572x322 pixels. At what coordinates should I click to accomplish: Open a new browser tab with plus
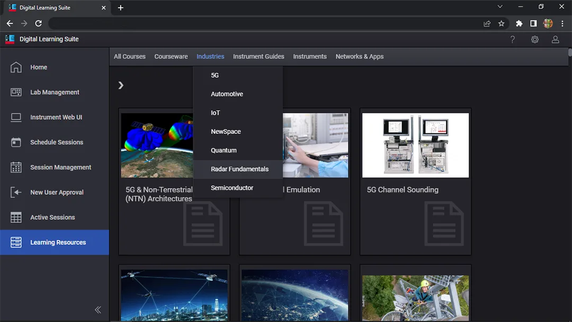pos(120,7)
